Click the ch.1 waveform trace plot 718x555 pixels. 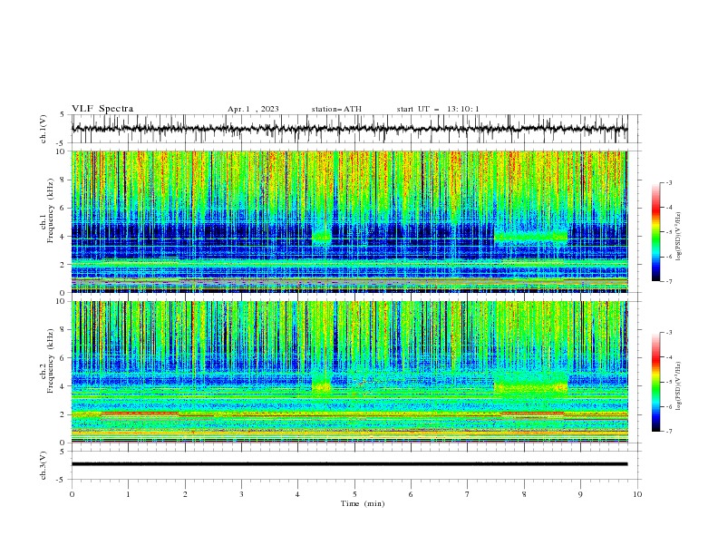(x=349, y=129)
